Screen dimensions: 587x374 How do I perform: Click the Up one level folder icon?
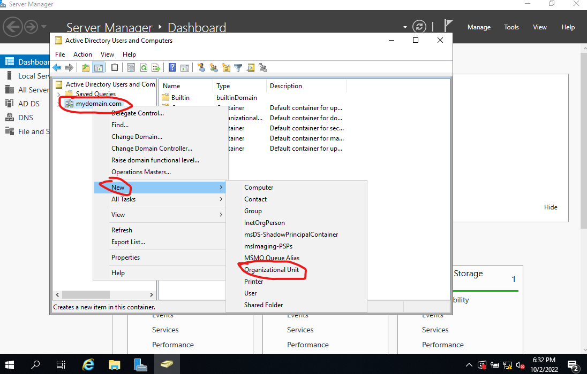86,68
